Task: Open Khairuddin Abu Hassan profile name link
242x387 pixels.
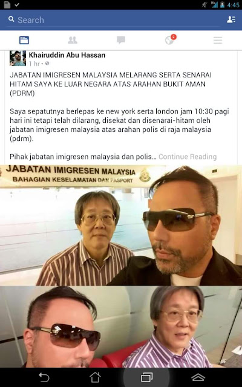Action: 67,55
